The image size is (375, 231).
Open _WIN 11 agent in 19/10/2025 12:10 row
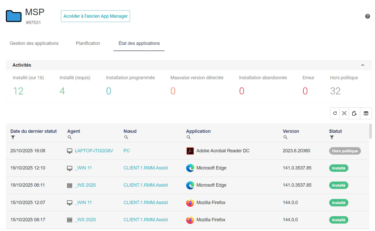pyautogui.click(x=83, y=168)
